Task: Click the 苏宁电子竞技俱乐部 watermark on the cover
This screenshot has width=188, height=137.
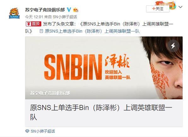Action: point(50,93)
